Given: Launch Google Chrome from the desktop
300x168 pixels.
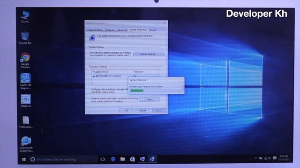Looking at the screenshot, I should click(x=25, y=60).
